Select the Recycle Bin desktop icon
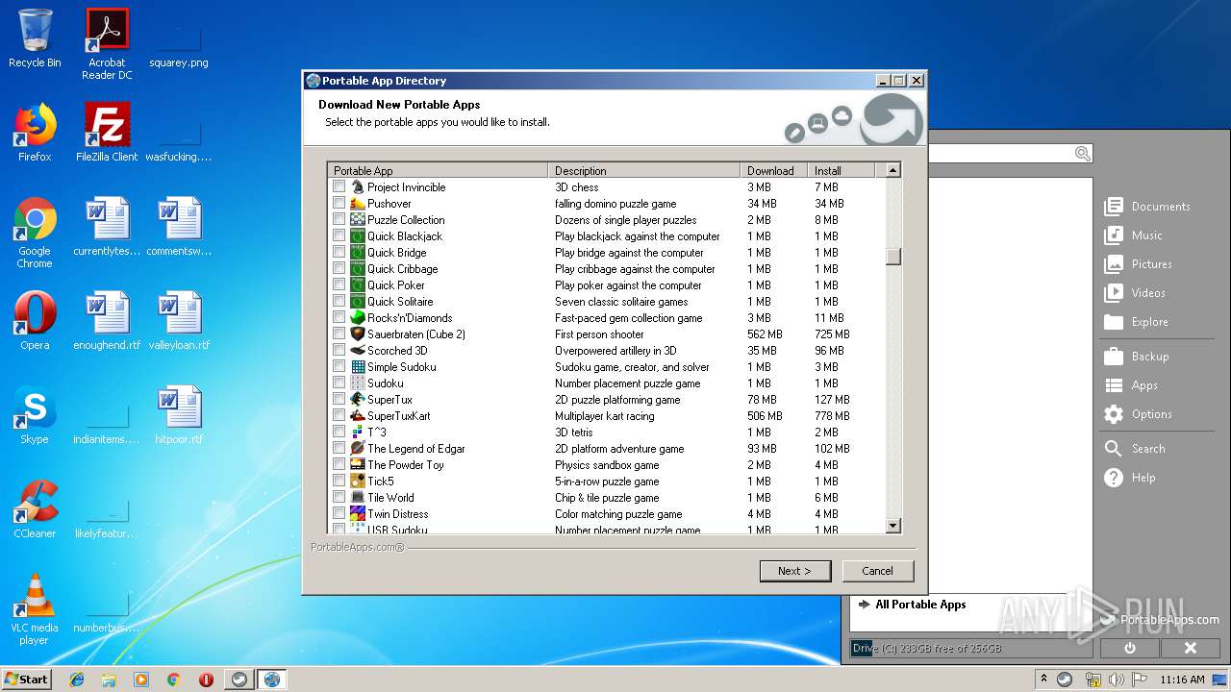 tap(35, 38)
